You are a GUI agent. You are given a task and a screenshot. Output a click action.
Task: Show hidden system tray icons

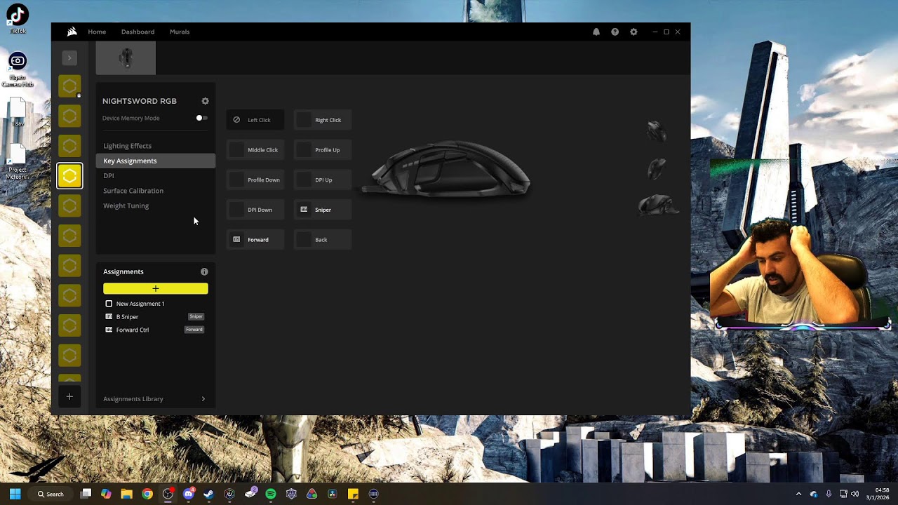(798, 494)
